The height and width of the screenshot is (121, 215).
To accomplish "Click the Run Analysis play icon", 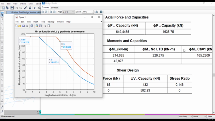I will (x=35, y=8).
